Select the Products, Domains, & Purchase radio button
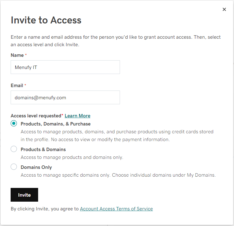 tap(14, 123)
